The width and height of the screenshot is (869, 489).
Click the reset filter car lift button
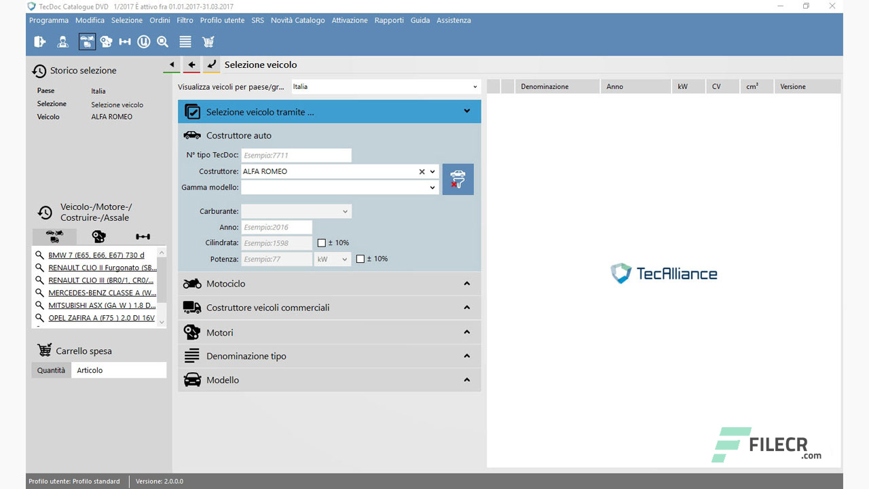pos(458,179)
